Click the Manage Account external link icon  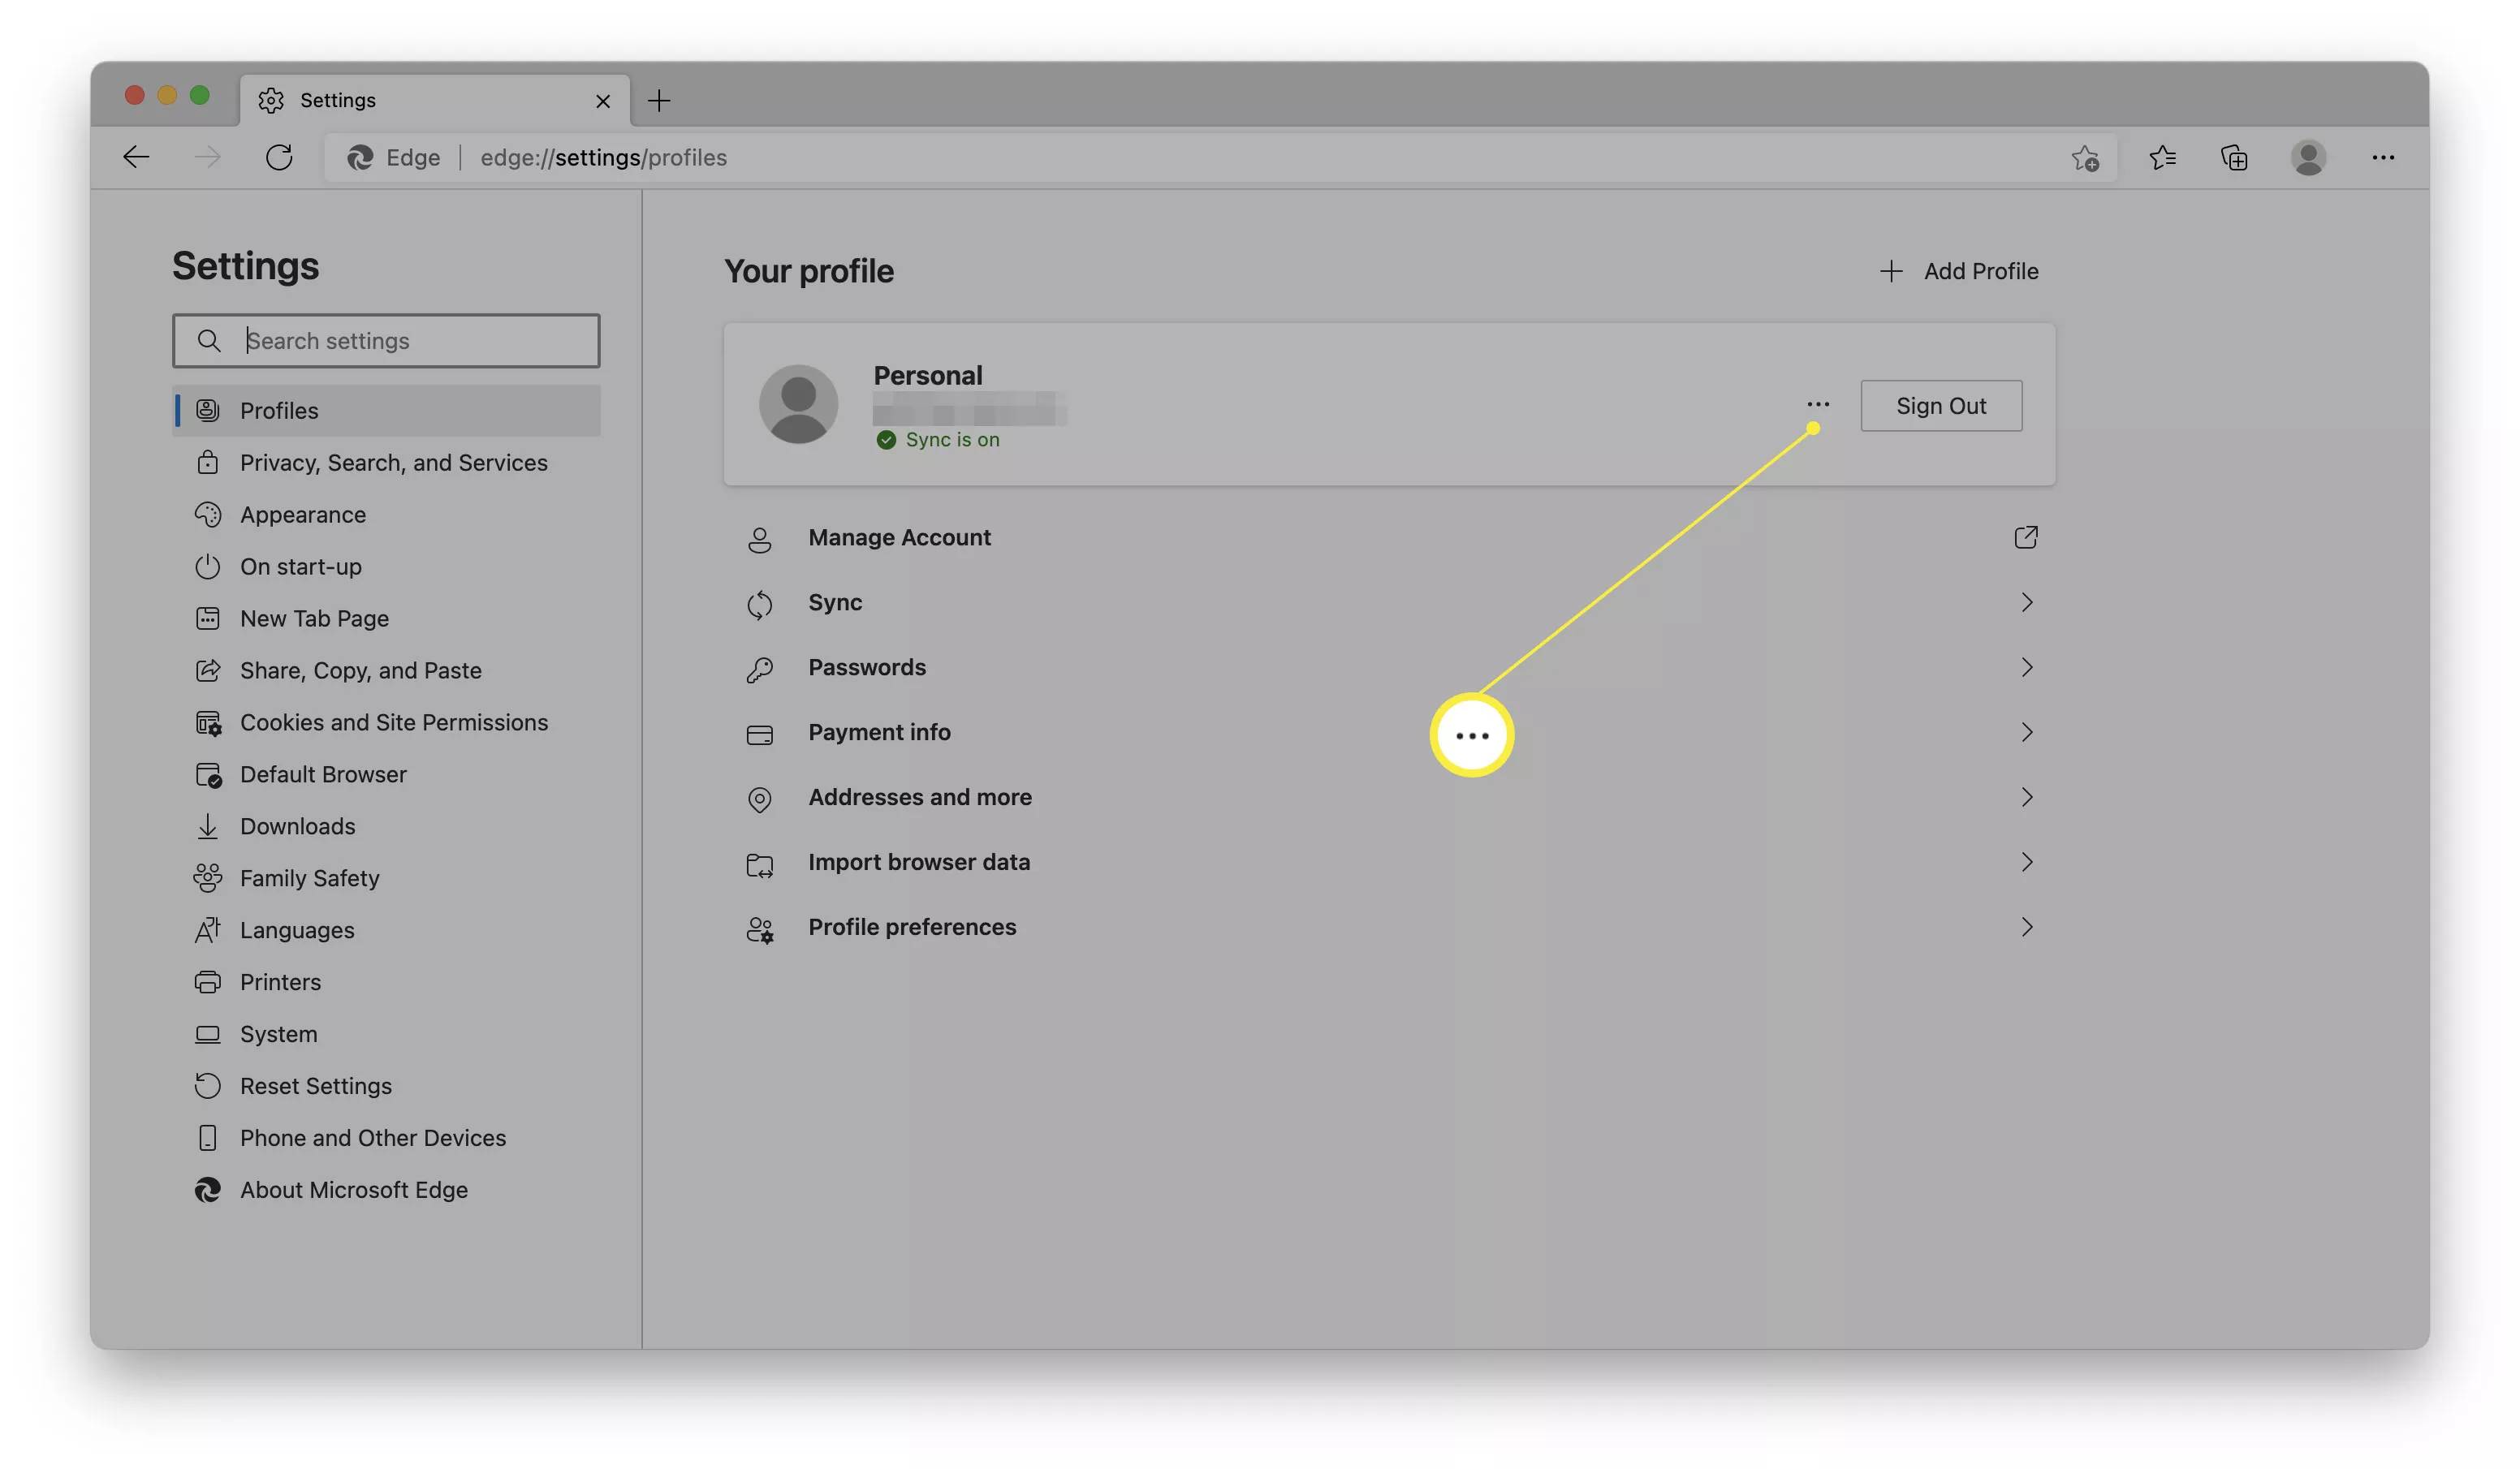pyautogui.click(x=2025, y=539)
